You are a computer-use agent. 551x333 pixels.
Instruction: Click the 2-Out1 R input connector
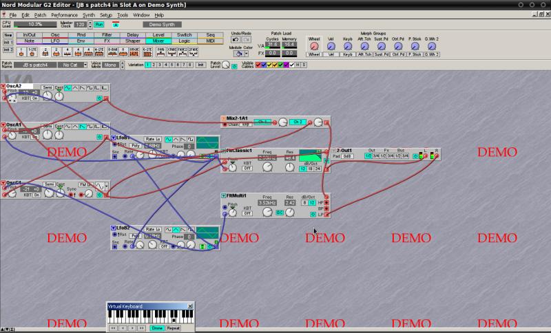click(x=437, y=155)
